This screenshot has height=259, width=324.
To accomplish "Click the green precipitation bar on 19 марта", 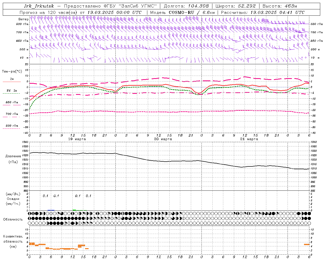I will click(74, 210).
